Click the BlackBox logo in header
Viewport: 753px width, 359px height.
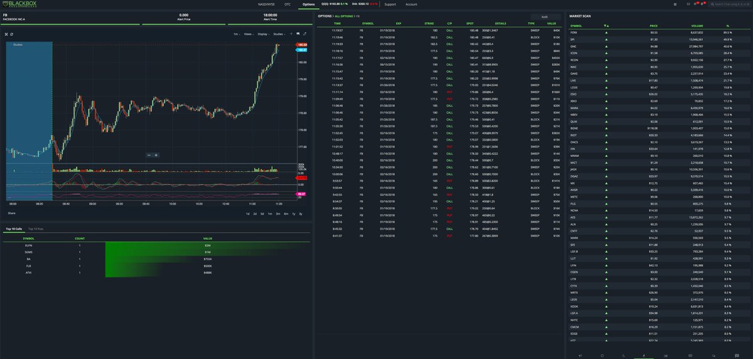point(19,4)
